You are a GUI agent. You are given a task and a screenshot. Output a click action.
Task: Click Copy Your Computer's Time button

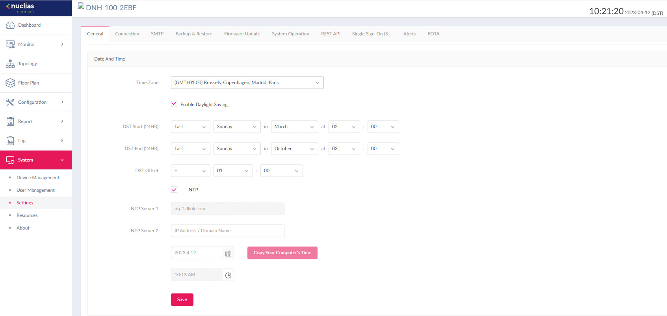[282, 253]
